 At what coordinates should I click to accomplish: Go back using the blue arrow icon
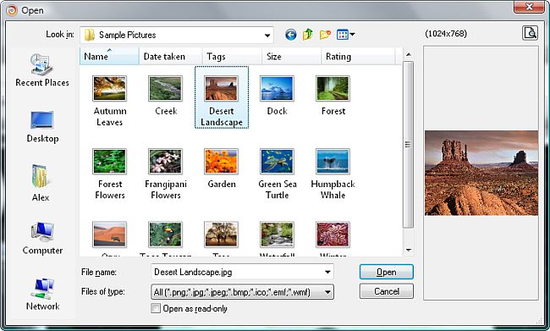(x=290, y=35)
